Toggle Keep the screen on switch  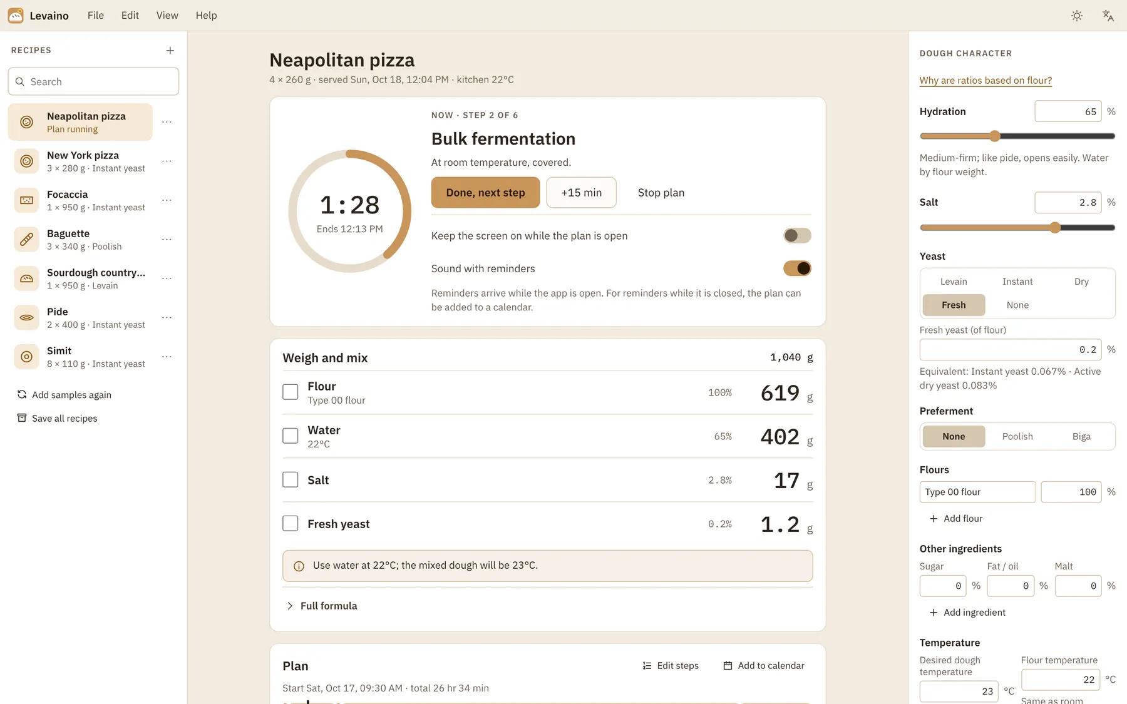click(x=797, y=235)
